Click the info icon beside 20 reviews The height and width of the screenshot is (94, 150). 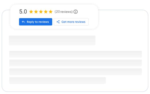tap(75, 12)
